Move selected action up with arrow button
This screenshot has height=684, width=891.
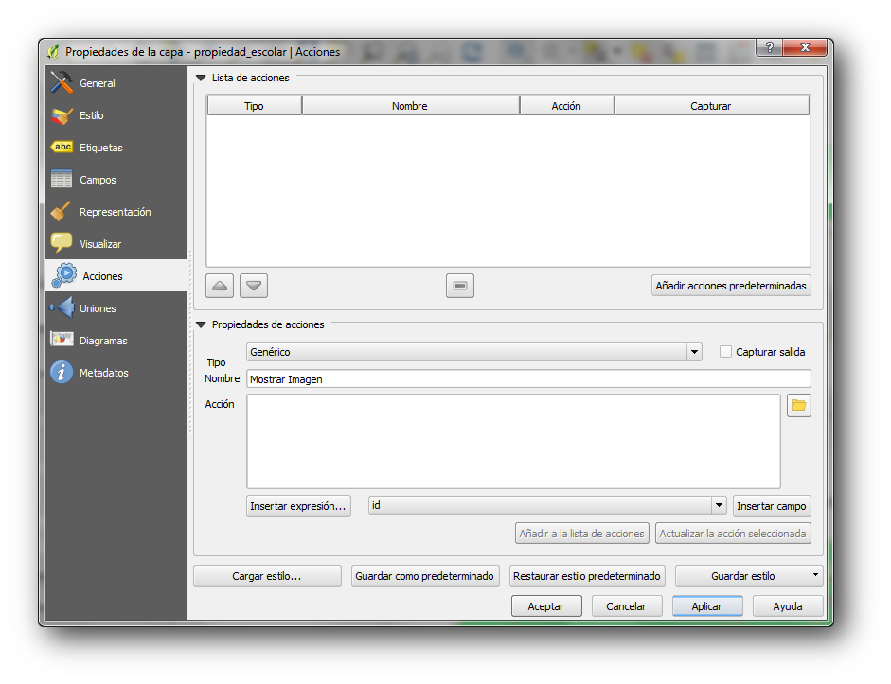(220, 286)
